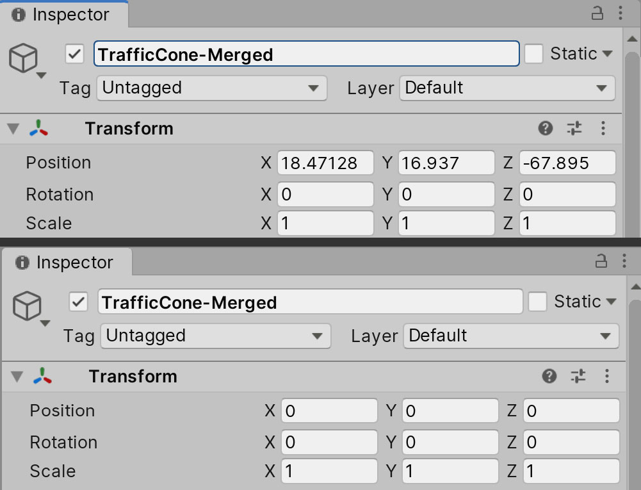This screenshot has height=490, width=641.
Task: Click the Position X field showing 18.47128
Action: pos(325,163)
